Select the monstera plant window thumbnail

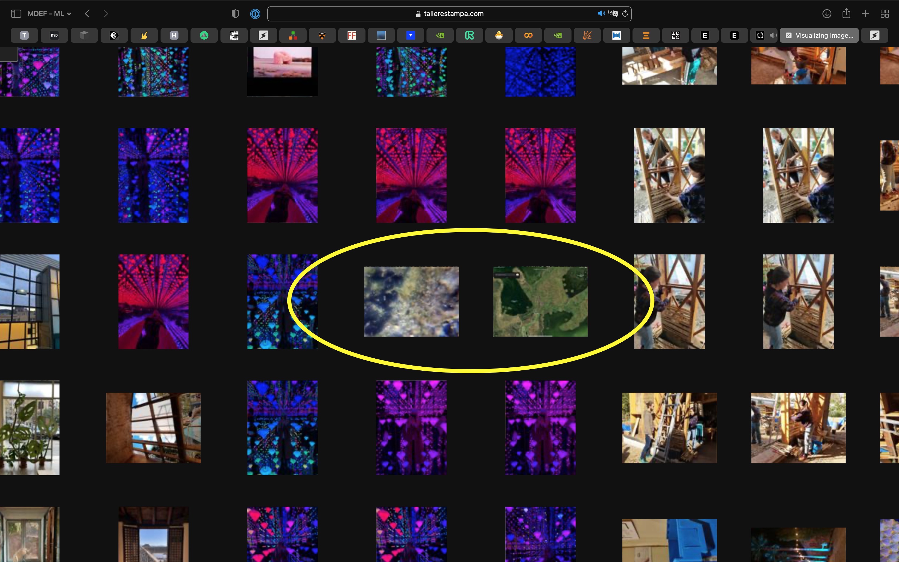coord(29,427)
